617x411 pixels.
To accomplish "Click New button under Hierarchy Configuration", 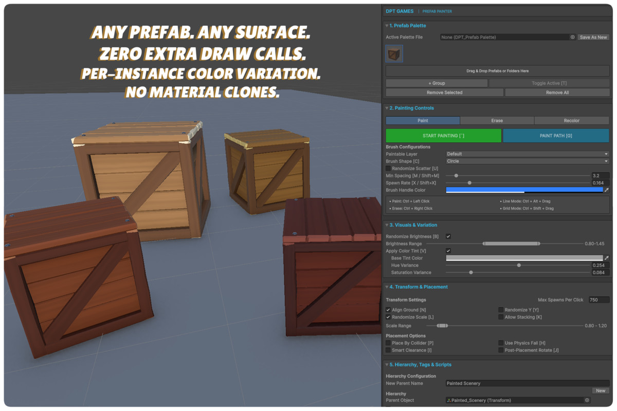I will (601, 391).
